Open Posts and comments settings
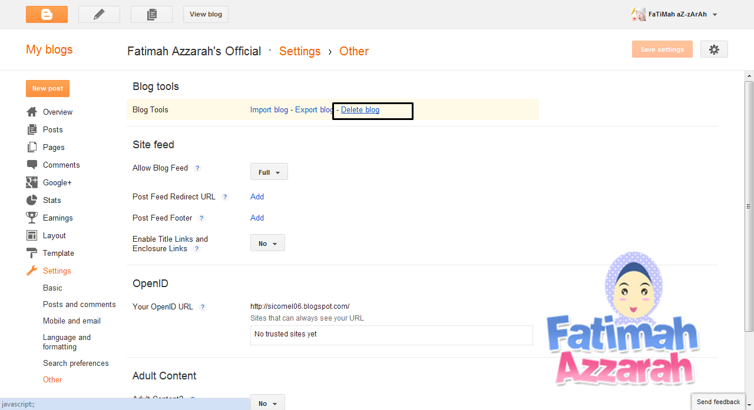 [80, 304]
